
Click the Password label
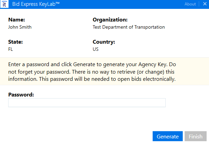click(21, 94)
